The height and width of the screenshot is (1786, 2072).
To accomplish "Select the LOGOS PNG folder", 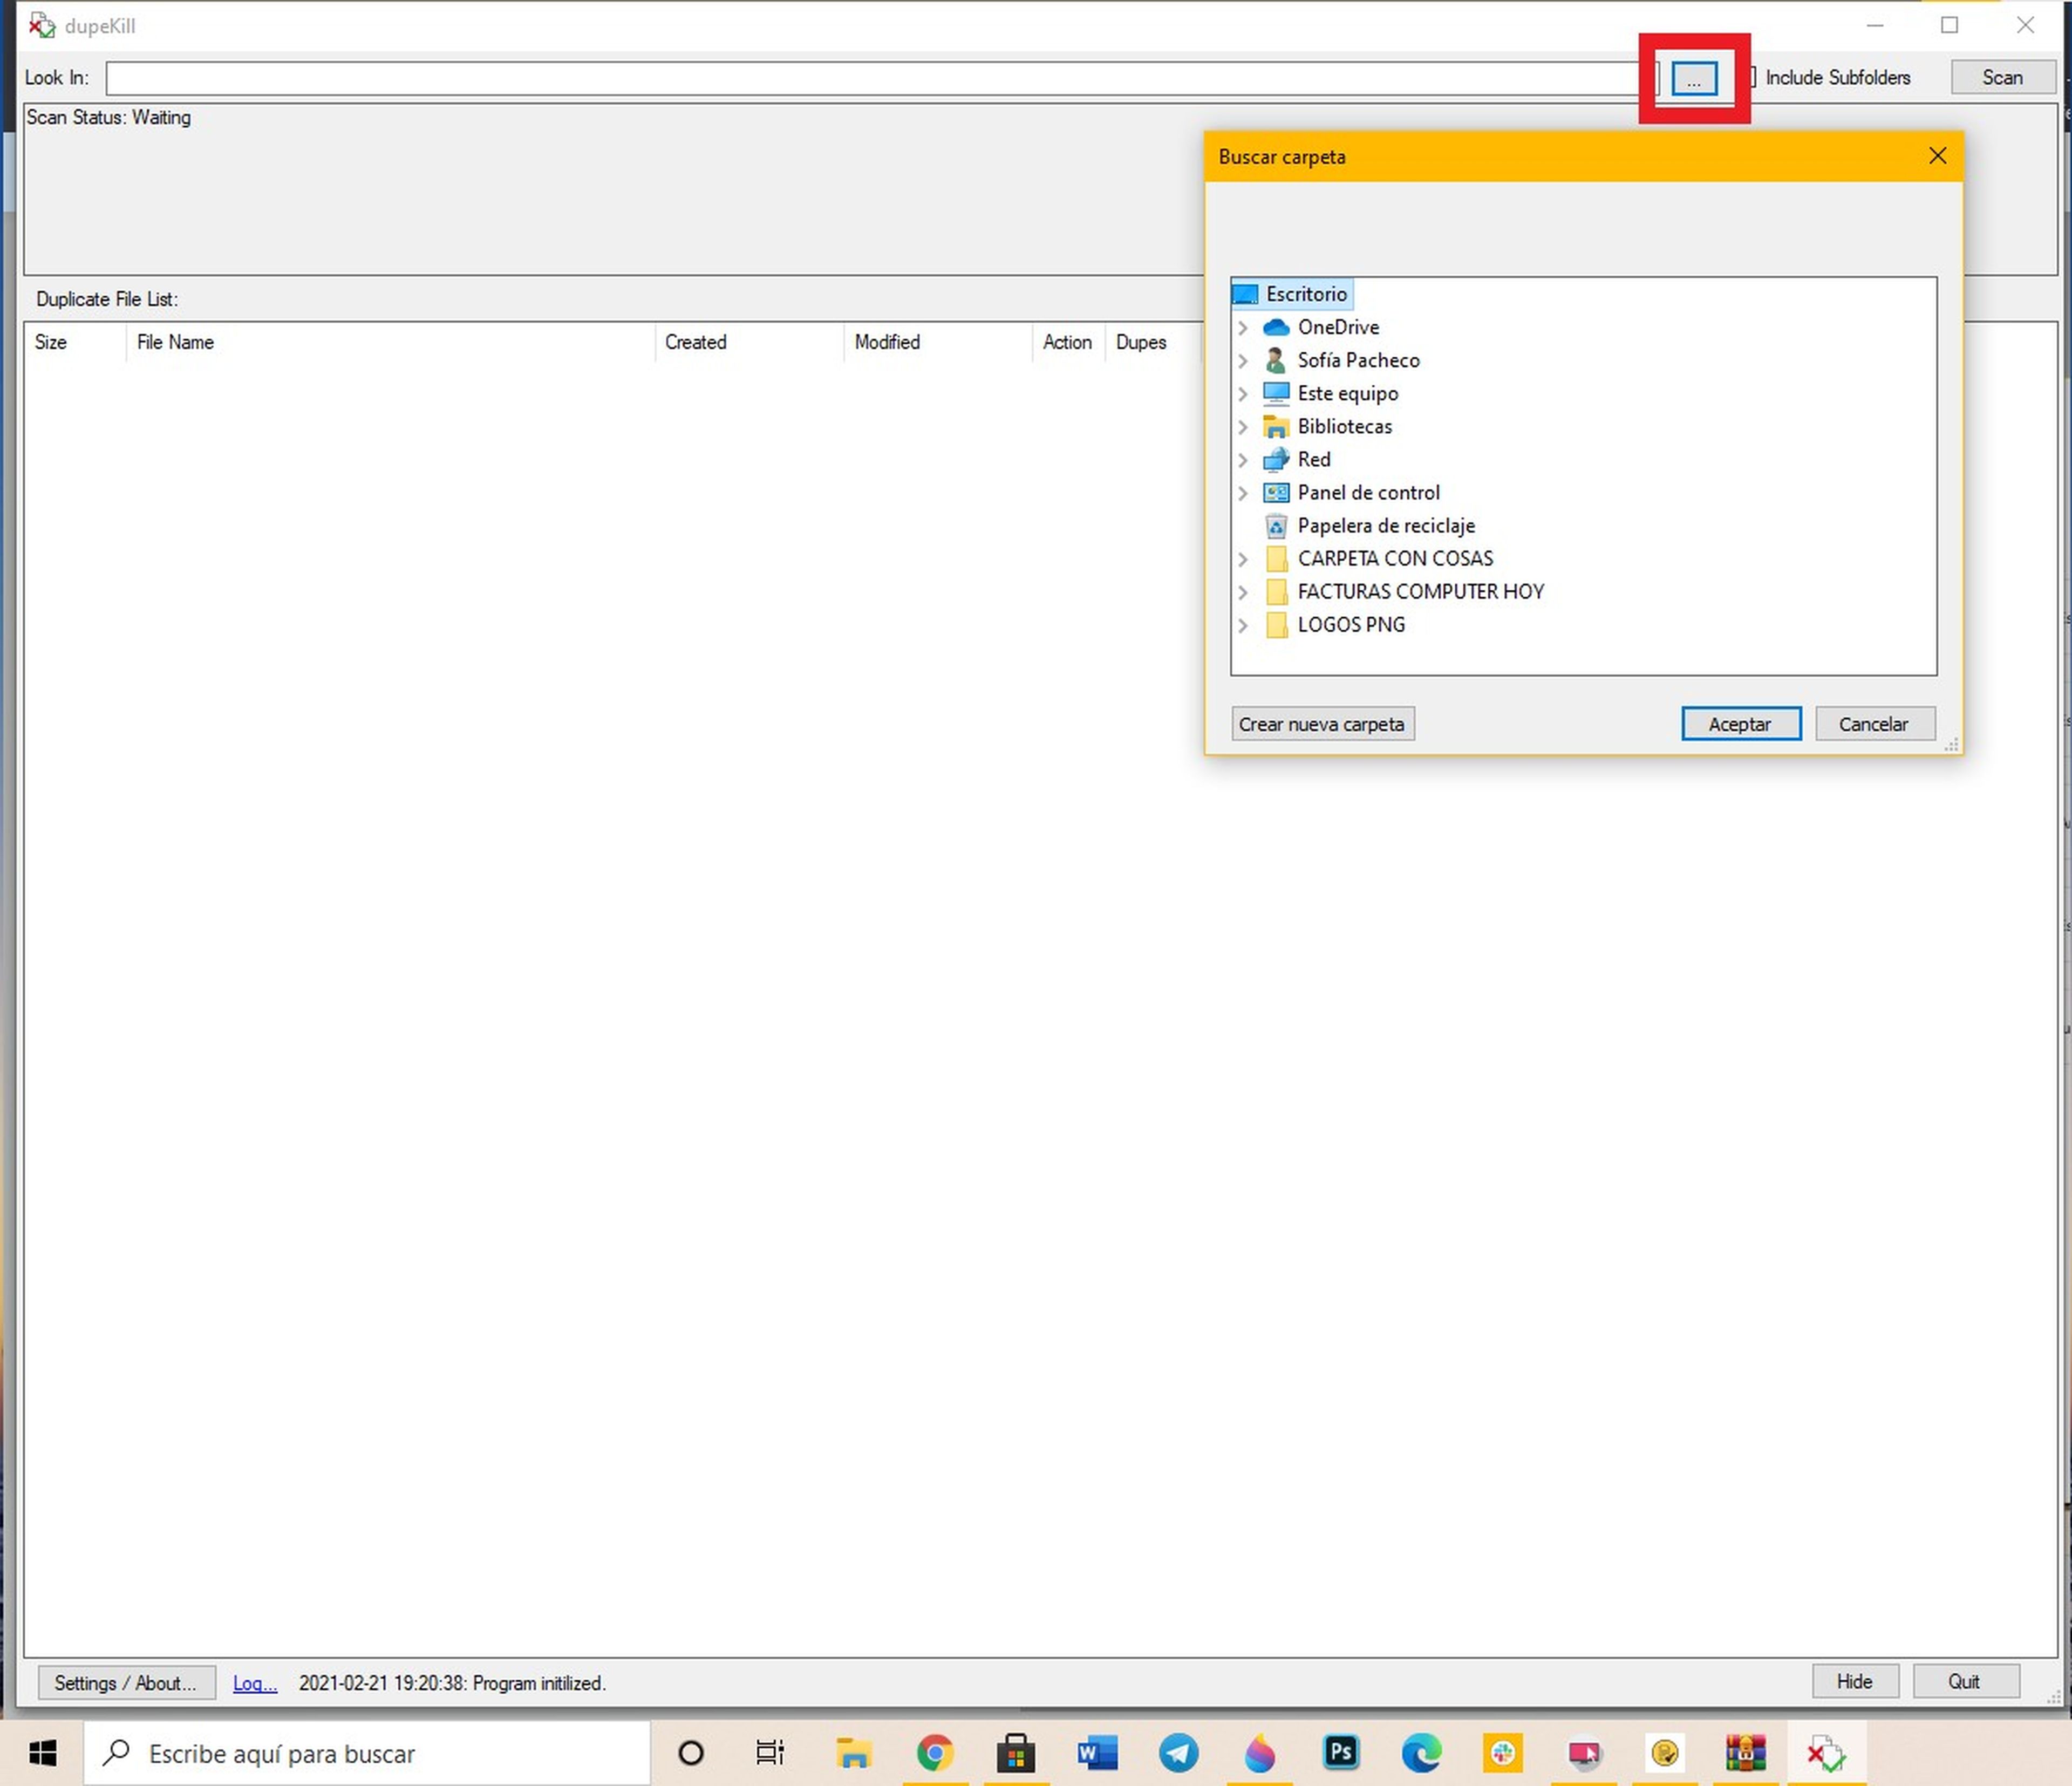I will point(1350,625).
